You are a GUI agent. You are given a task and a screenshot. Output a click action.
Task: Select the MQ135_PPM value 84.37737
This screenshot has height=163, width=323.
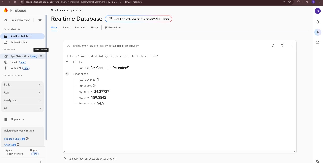tap(102, 92)
